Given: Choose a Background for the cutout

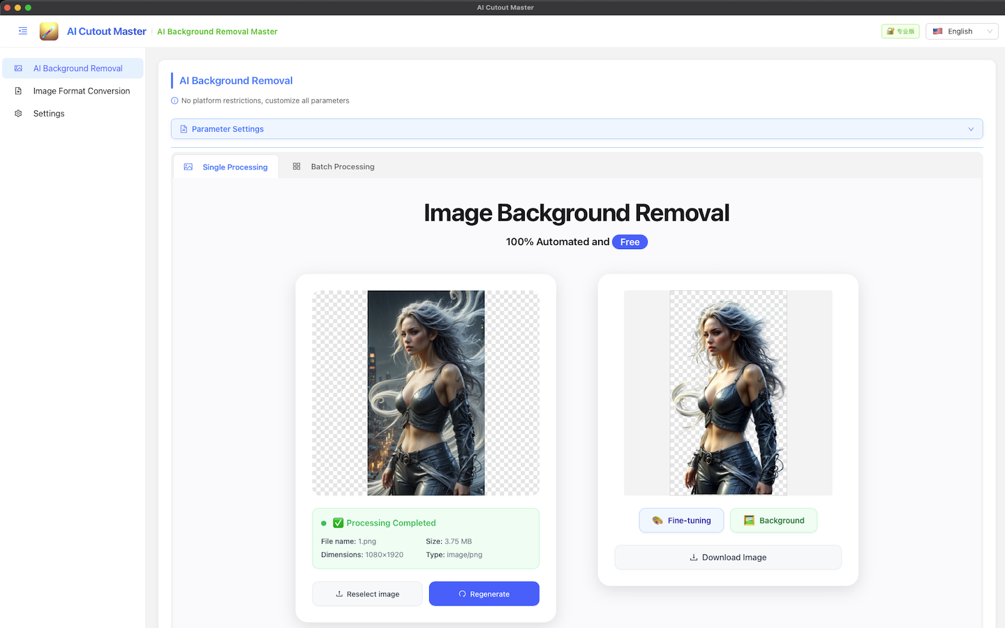Looking at the screenshot, I should 773,521.
